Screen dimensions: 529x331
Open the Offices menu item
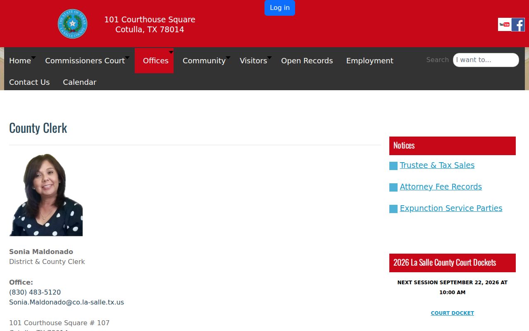pos(155,60)
